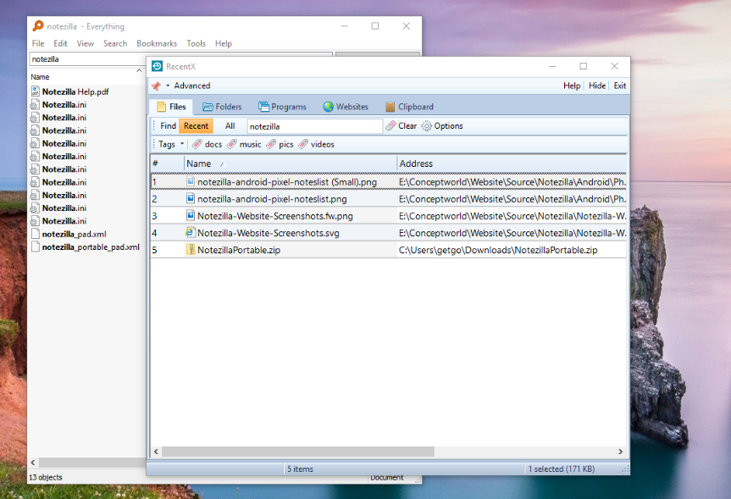Maximize the Everything window

[375, 26]
